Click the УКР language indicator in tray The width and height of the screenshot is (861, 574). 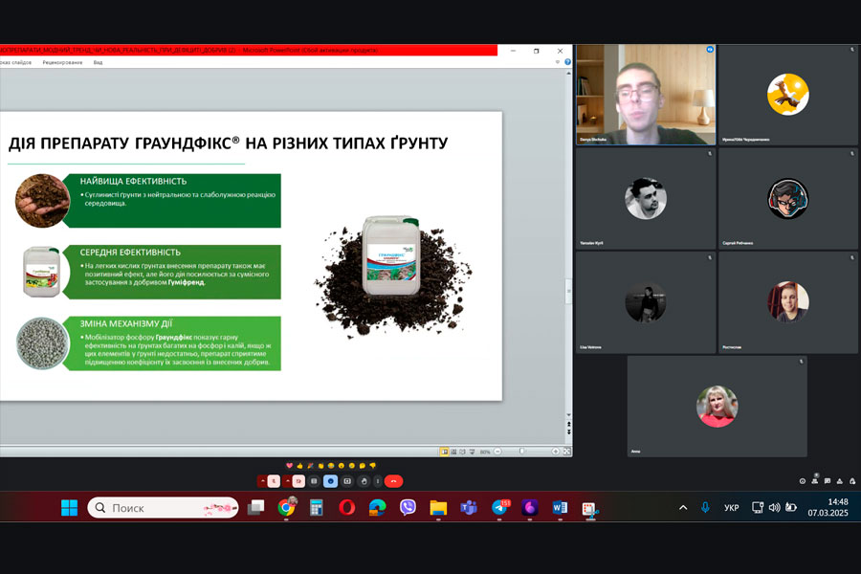click(x=731, y=508)
